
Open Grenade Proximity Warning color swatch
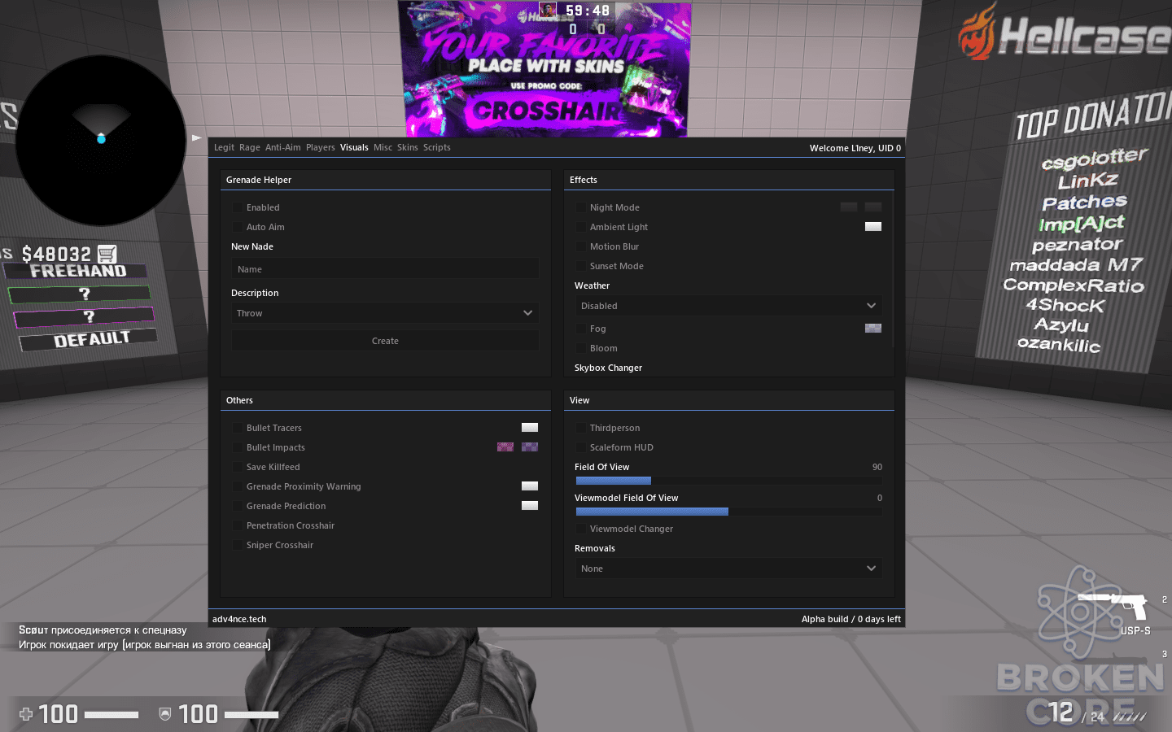click(x=530, y=486)
